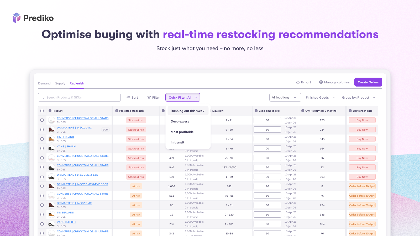
Task: Click the historical quantity value 653
Action: coord(322,177)
